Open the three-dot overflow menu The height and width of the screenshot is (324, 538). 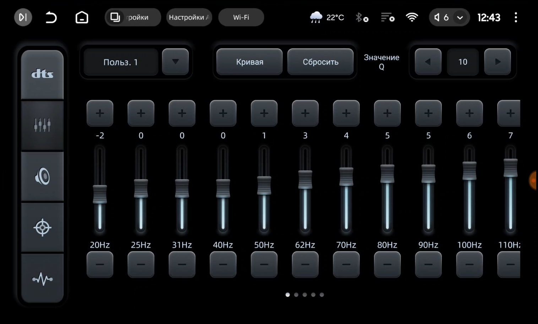[516, 17]
